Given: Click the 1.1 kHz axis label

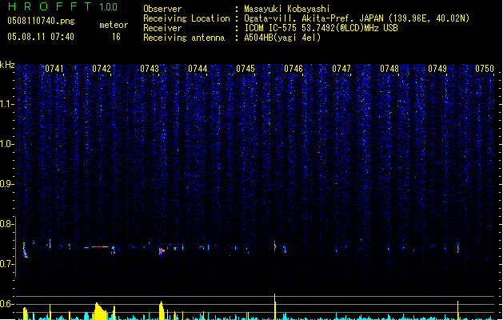Looking at the screenshot, I should click(7, 104).
